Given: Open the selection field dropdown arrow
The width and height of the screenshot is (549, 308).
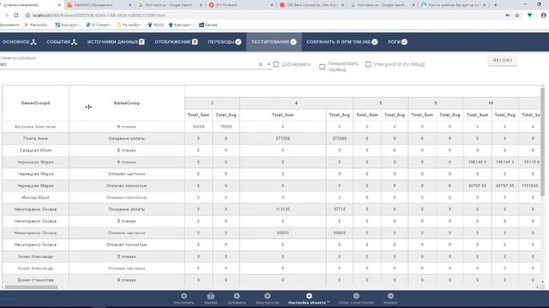Looking at the screenshot, I should point(268,64).
